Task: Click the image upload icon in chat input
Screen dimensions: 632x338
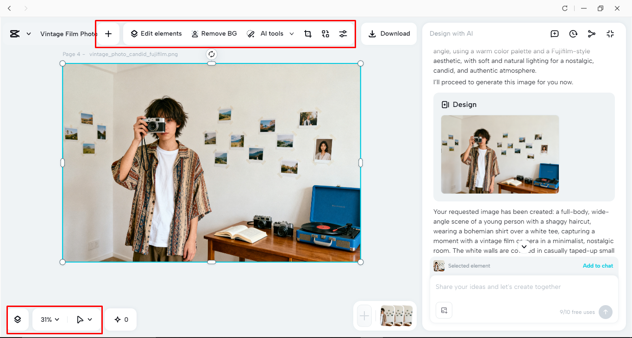Action: 444,310
